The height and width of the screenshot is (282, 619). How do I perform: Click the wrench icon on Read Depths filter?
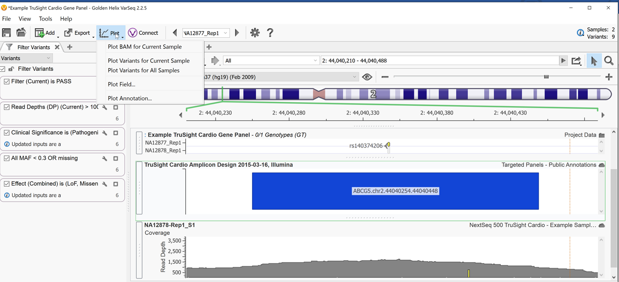pos(104,107)
